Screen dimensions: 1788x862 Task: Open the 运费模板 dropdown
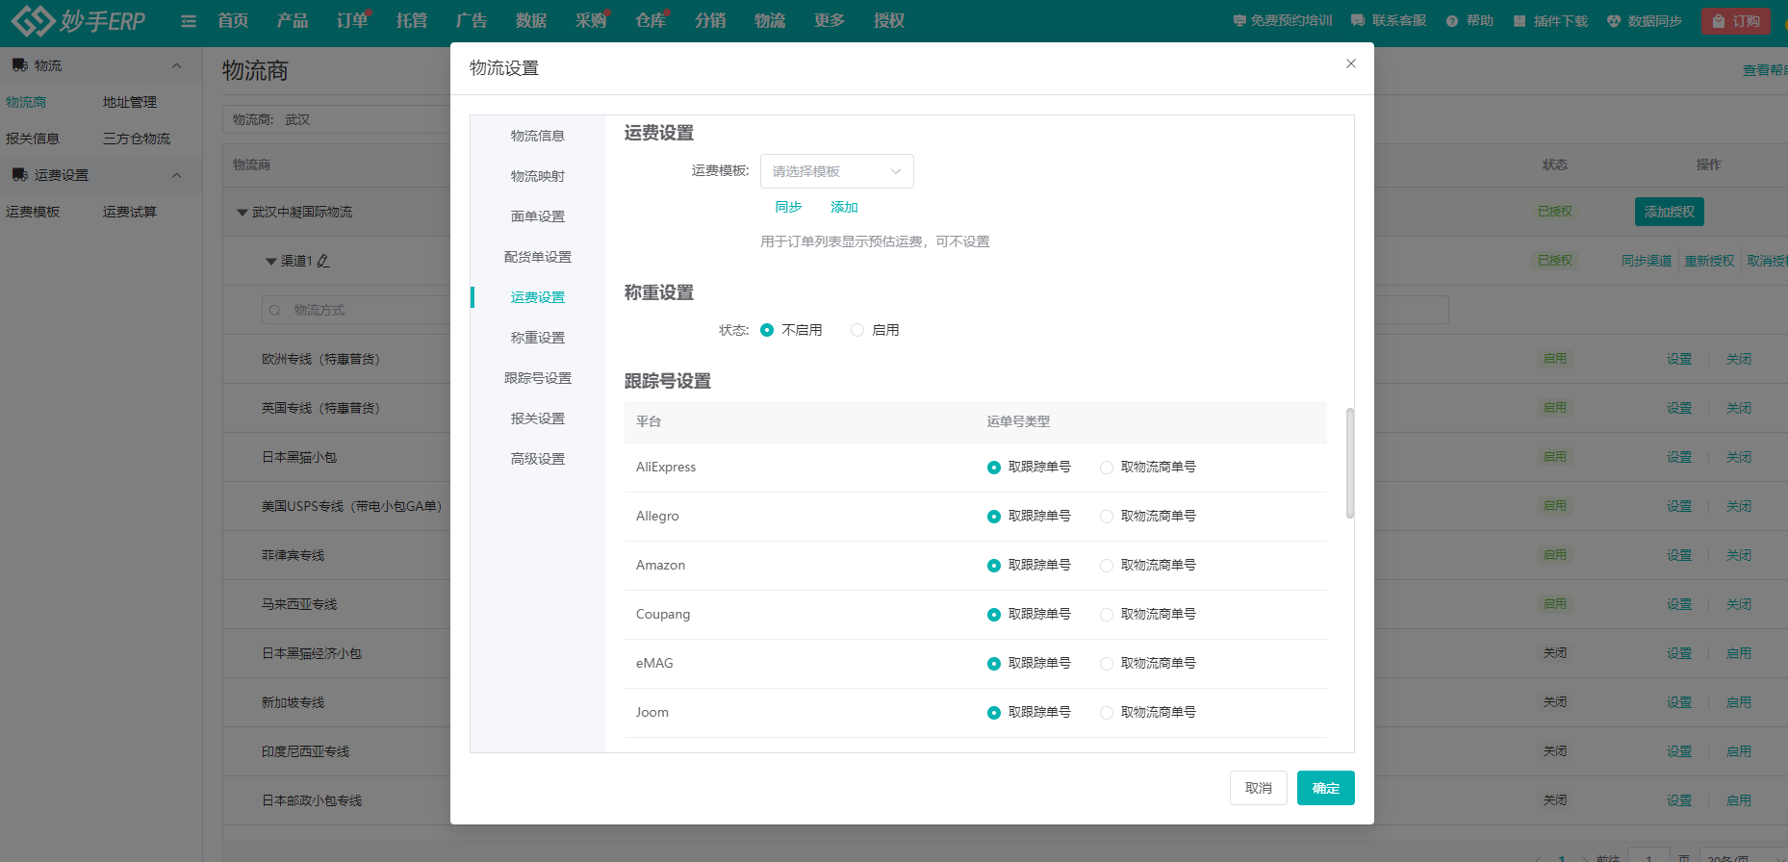(x=836, y=171)
